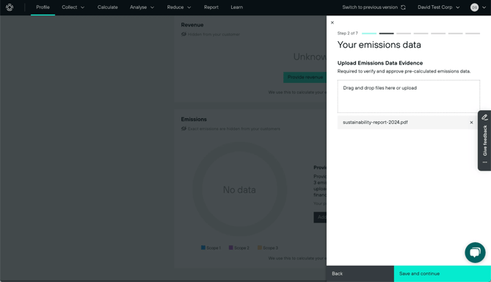Viewport: 491px width, 282px height.
Task: Click the three dots on feedback tab
Action: pos(484,162)
